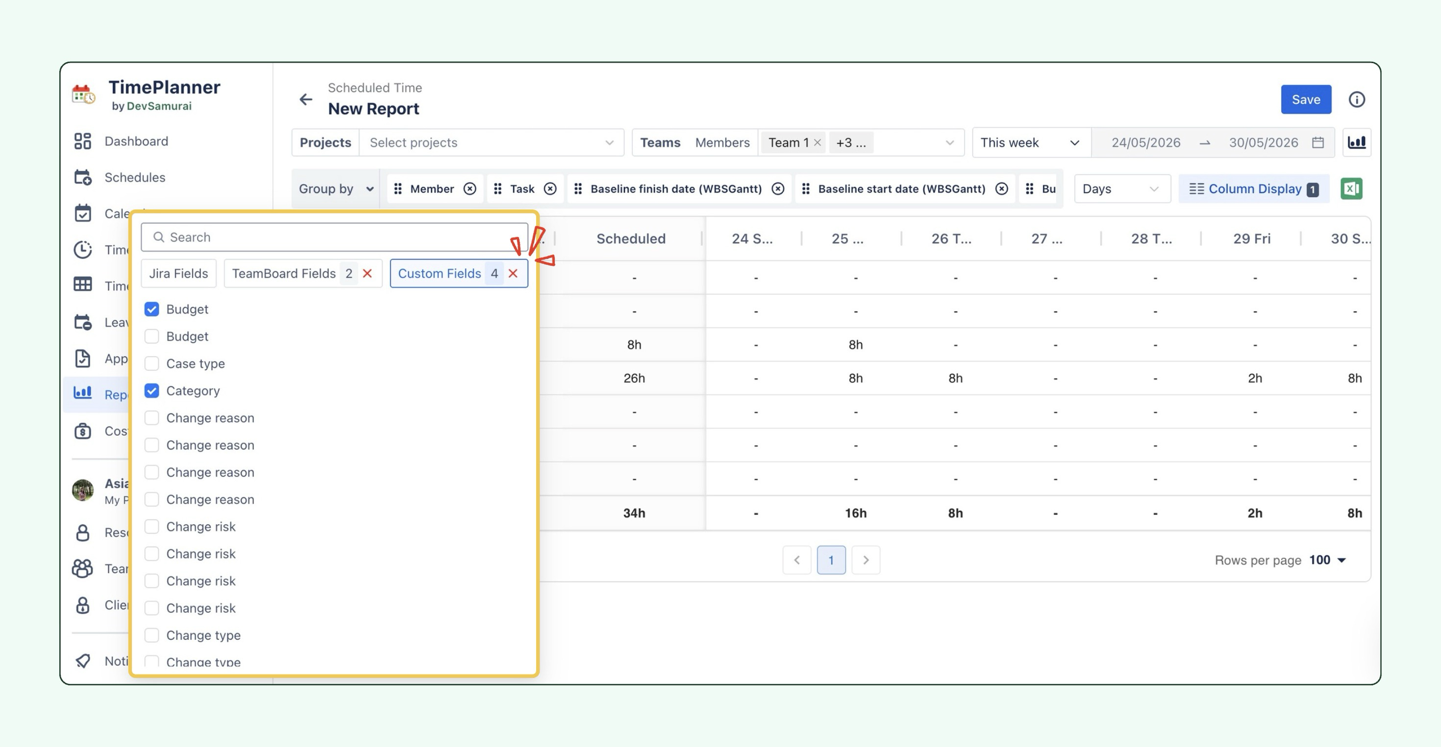The width and height of the screenshot is (1441, 747).
Task: Remove Baseline finish date (WBSGantt) chip
Action: 777,189
